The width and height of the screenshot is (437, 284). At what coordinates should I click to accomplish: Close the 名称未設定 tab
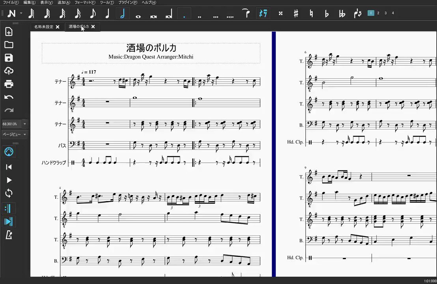pos(58,27)
